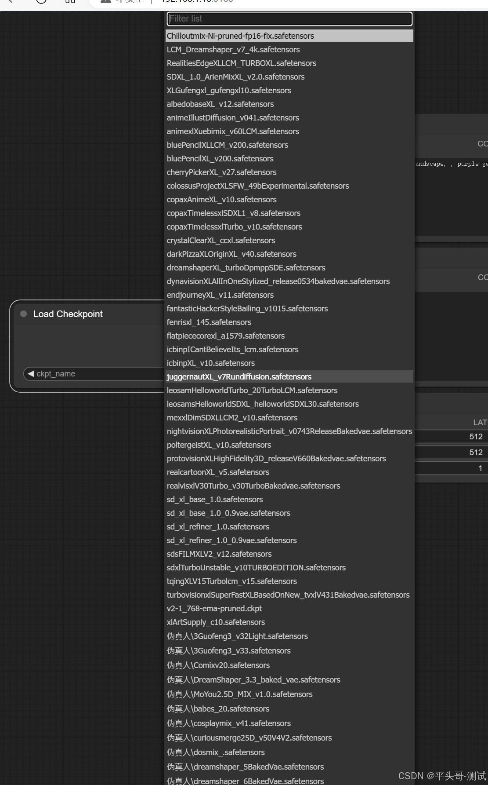Collapse Load Checkpoint node via its dot
Viewport: 488px width, 785px height.
(24, 314)
